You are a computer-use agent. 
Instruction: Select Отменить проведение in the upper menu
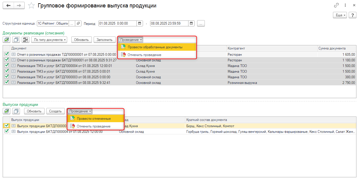(x=157, y=55)
